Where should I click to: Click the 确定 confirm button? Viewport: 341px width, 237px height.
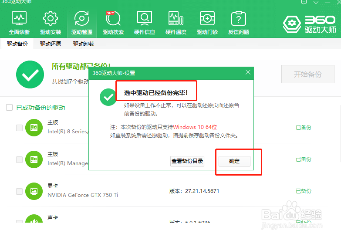[x=234, y=161]
